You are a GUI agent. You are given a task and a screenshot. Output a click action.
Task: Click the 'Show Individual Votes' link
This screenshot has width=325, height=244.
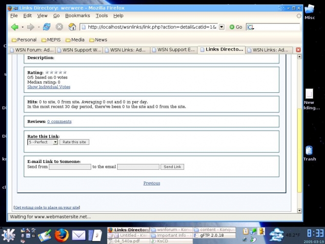click(48, 87)
